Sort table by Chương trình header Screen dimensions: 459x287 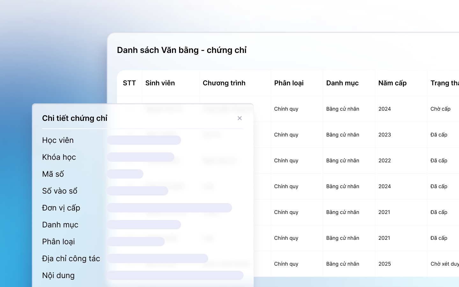[x=224, y=83]
